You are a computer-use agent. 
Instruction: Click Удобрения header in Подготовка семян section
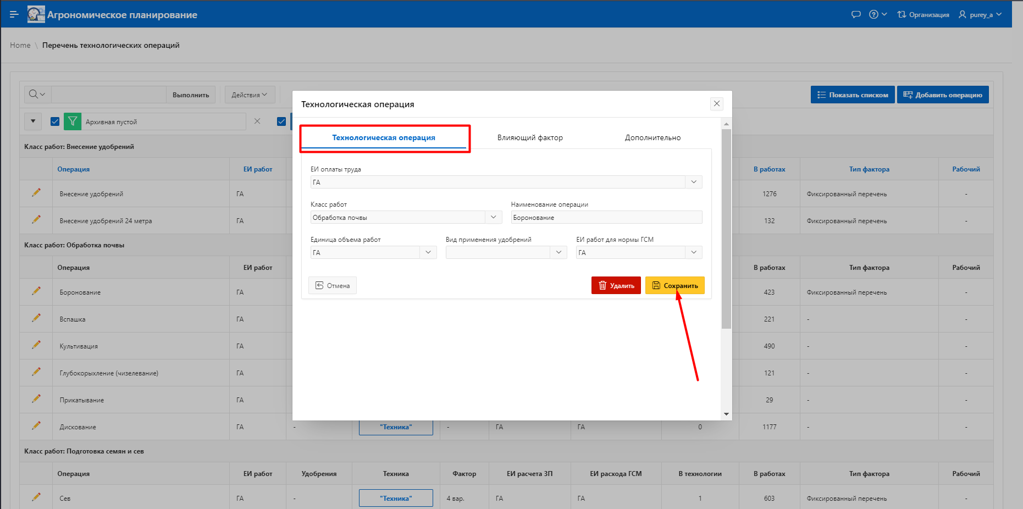click(319, 474)
